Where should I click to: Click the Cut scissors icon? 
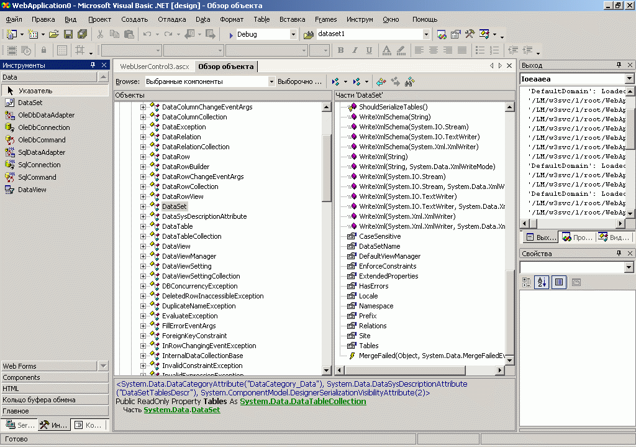[x=101, y=35]
